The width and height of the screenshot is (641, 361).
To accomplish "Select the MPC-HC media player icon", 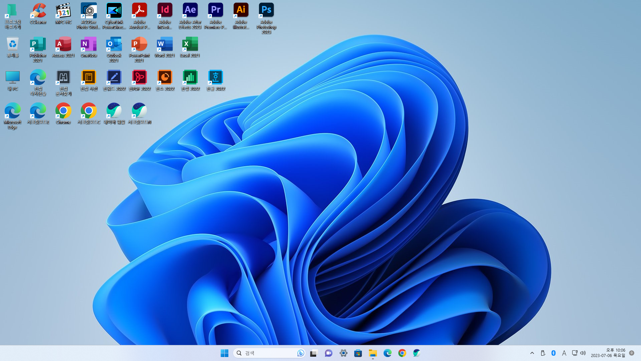I will coord(63,11).
